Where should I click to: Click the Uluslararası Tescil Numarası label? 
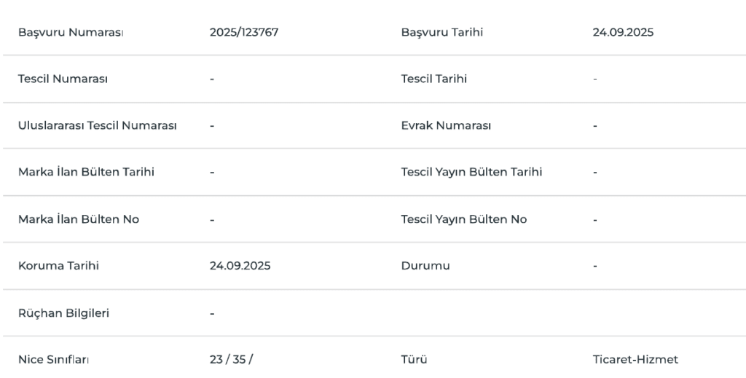click(x=98, y=126)
